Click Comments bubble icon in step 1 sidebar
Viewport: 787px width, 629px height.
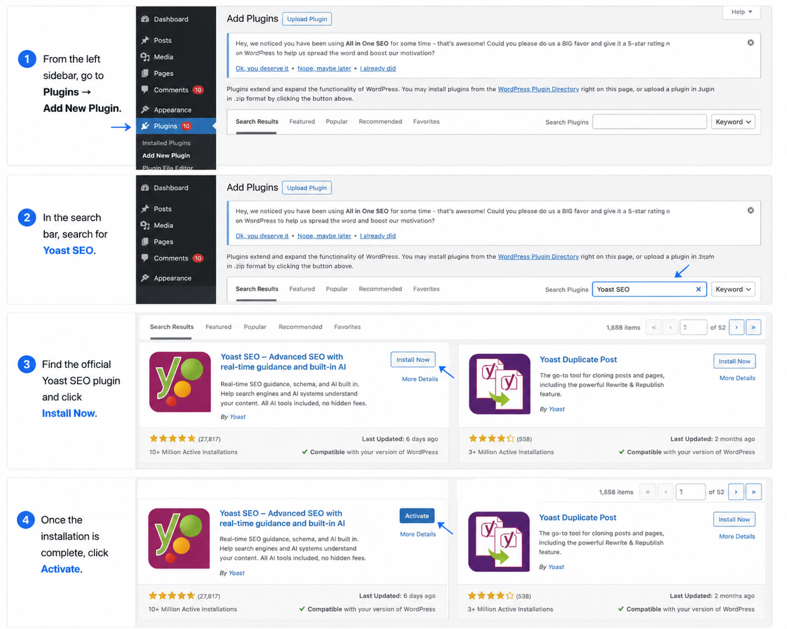[145, 90]
